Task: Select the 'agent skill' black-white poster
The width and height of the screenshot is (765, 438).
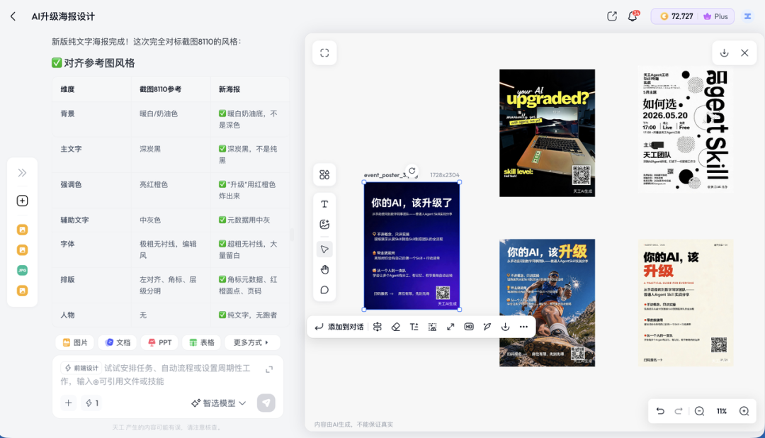Action: [686, 129]
